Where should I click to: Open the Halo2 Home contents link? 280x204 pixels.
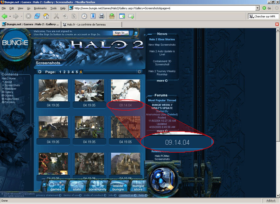point(8,79)
